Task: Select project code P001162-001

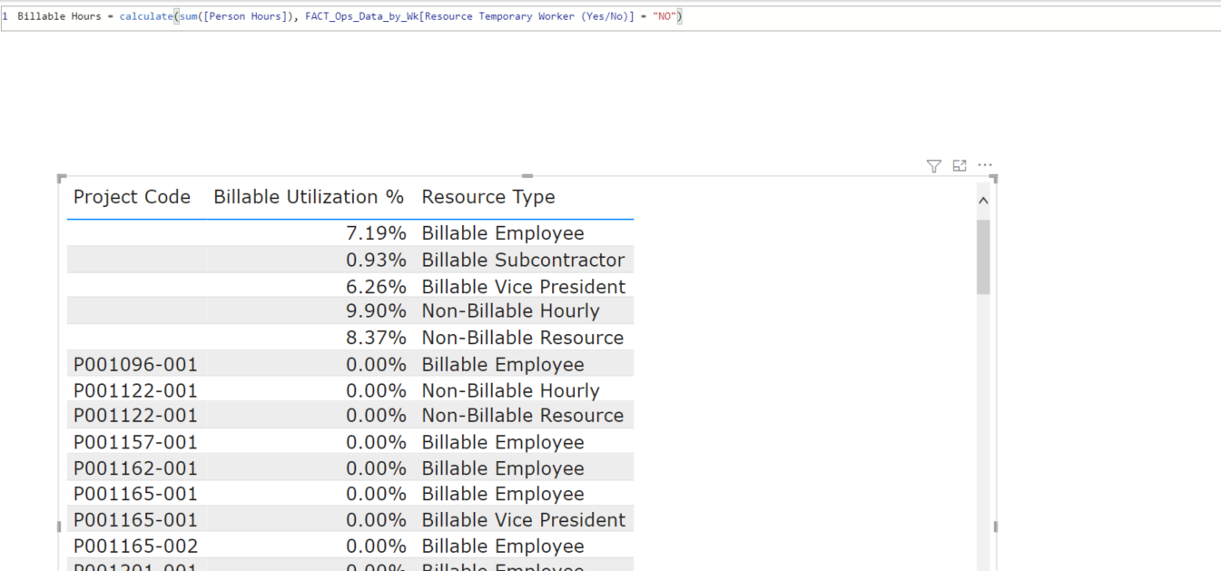Action: pos(135,468)
